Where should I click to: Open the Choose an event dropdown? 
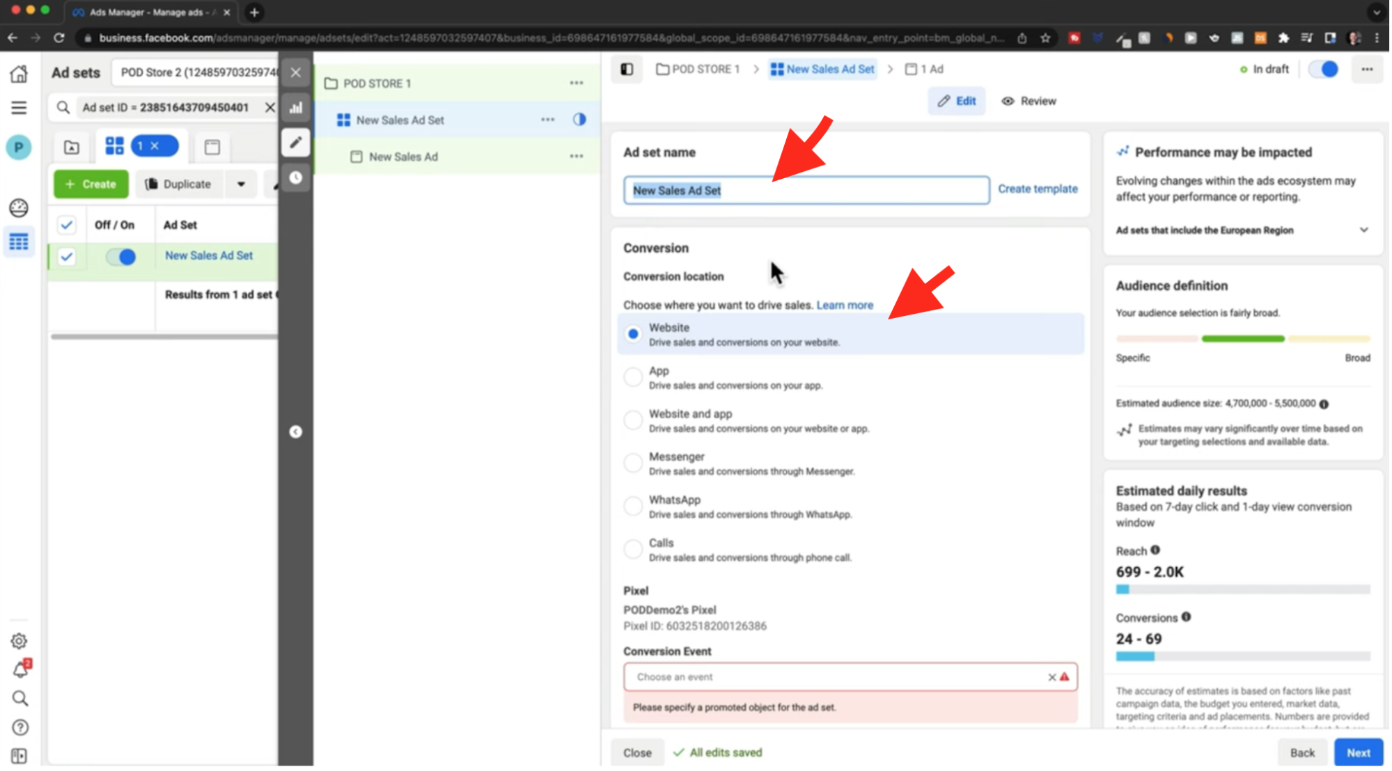pyautogui.click(x=850, y=677)
